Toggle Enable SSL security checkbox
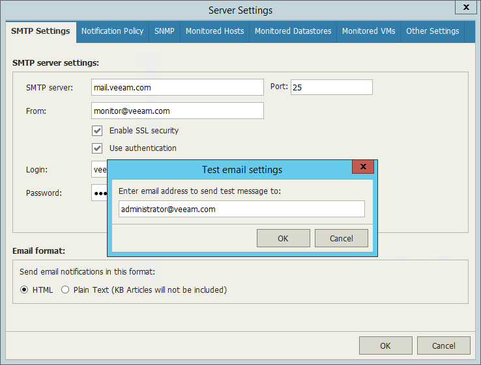Viewport: 481px width, 365px height. [x=98, y=131]
